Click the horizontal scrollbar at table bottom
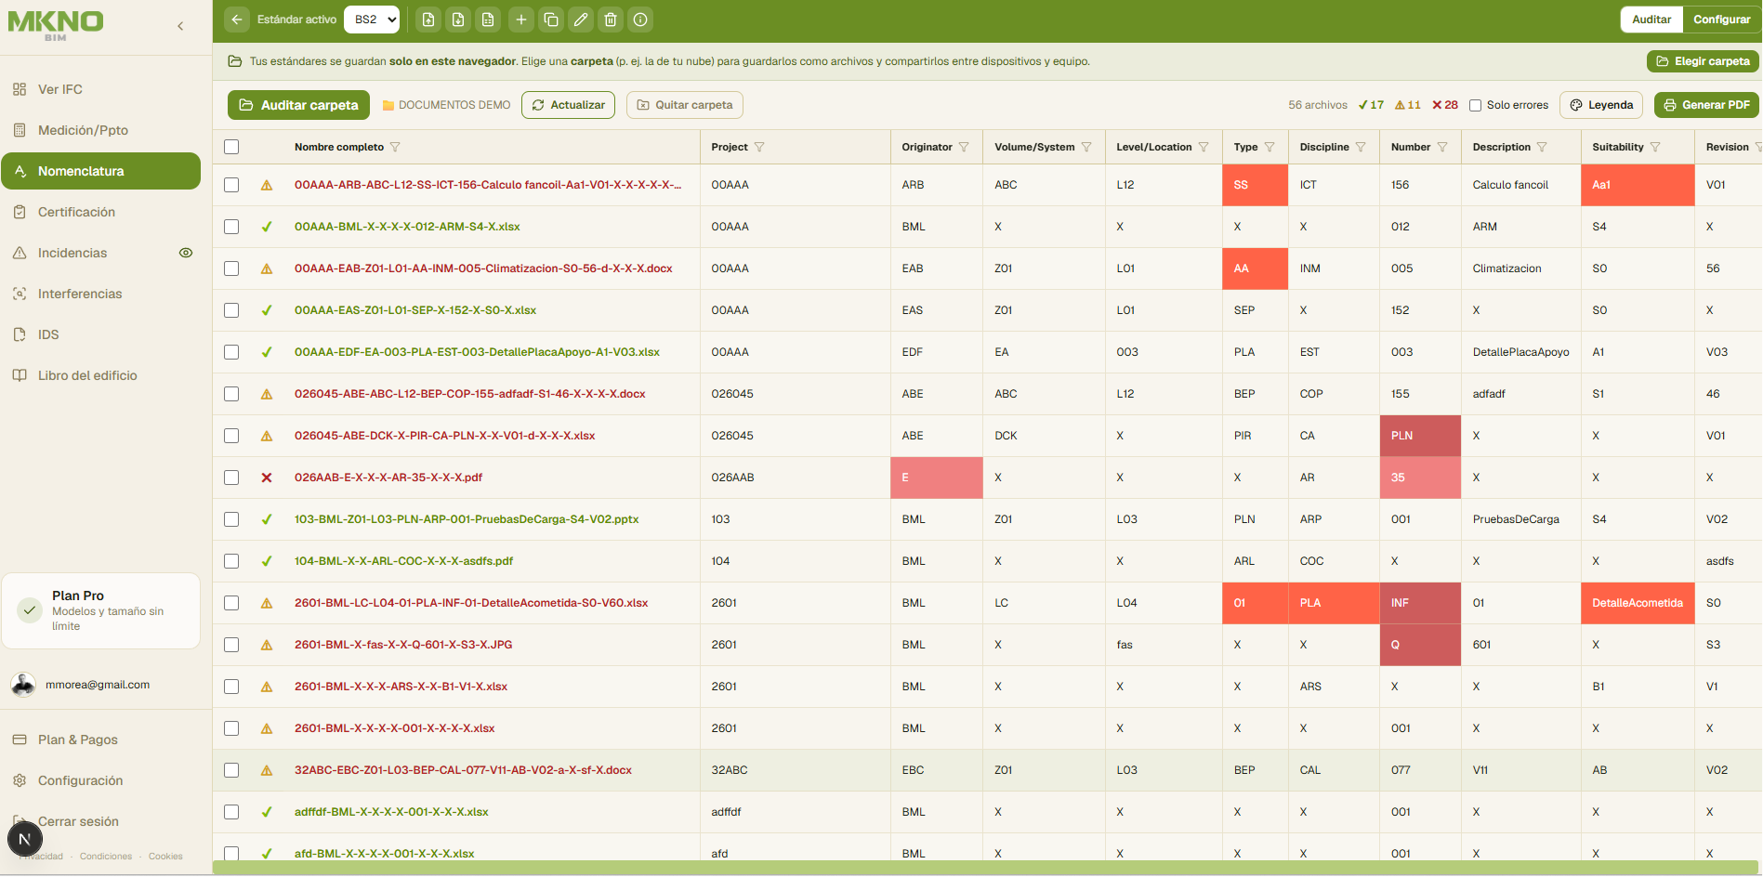The width and height of the screenshot is (1763, 877). point(987,868)
